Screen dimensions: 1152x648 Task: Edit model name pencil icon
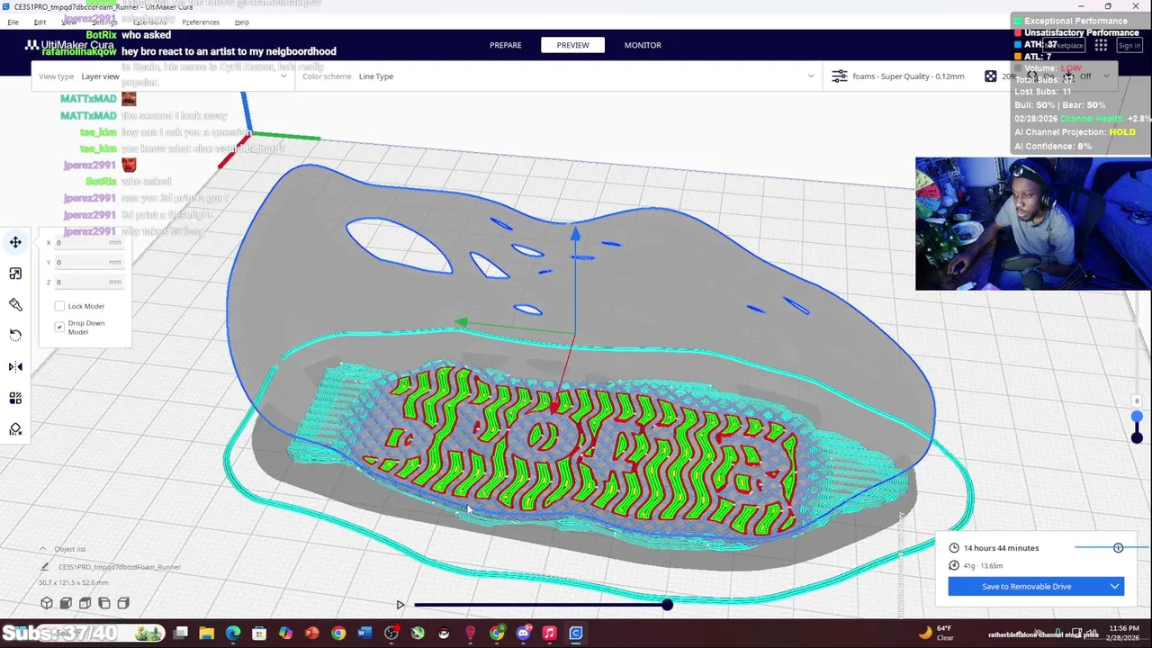[x=44, y=567]
